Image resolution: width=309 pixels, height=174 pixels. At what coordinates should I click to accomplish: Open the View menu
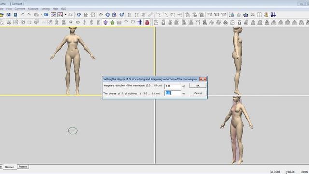(9, 9)
